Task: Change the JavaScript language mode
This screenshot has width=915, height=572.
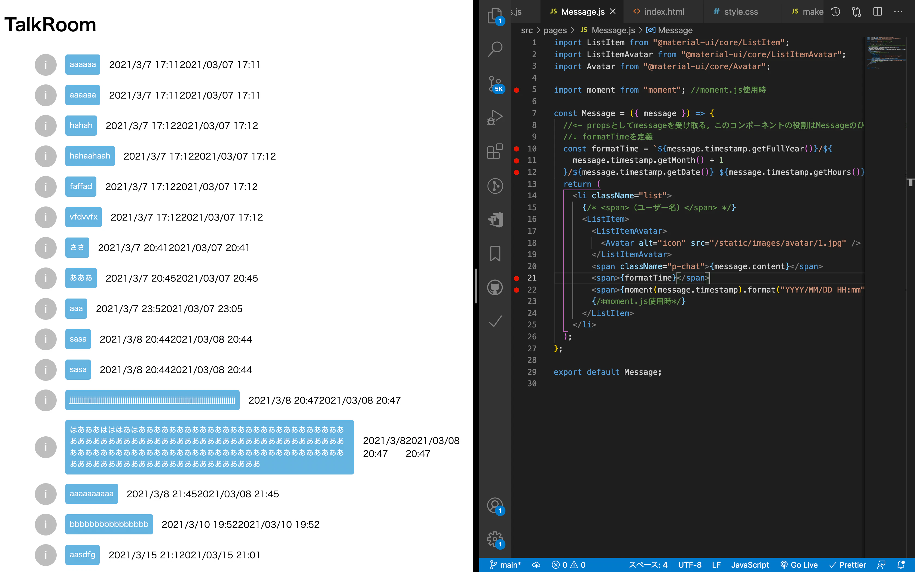Action: pyautogui.click(x=750, y=565)
